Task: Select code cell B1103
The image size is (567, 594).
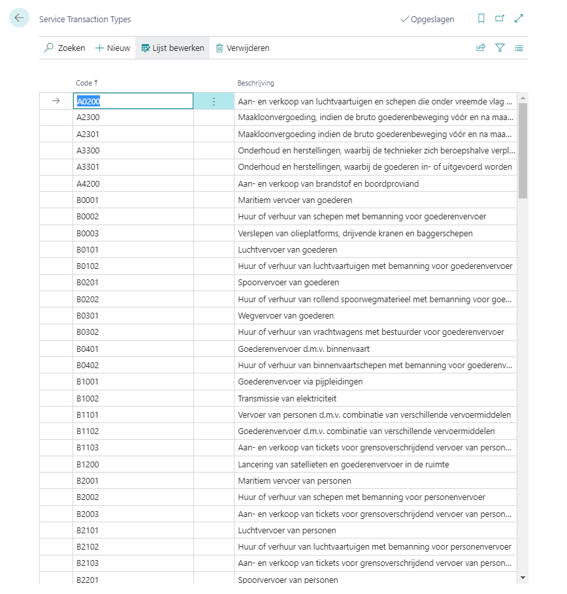Action: pos(133,448)
